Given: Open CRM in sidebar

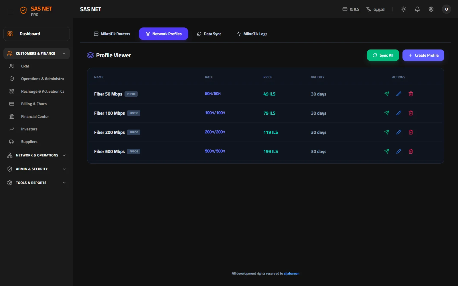Looking at the screenshot, I should (x=37, y=66).
